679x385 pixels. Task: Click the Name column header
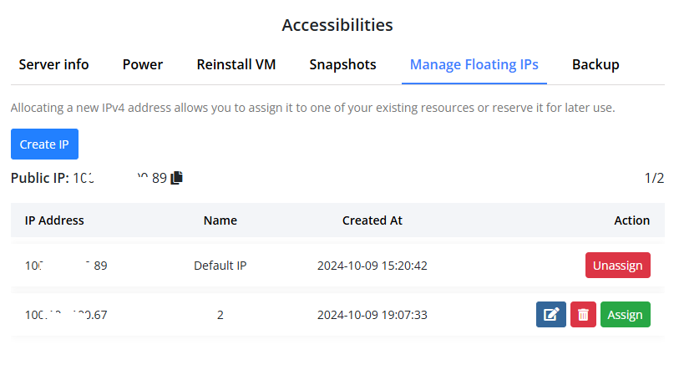(220, 220)
